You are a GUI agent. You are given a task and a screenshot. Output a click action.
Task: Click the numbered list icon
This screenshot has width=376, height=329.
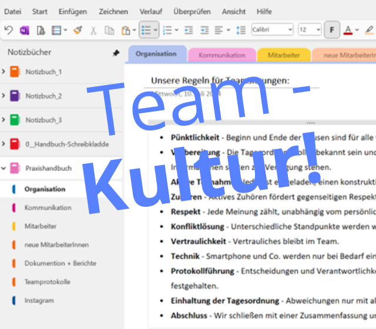[x=167, y=30]
